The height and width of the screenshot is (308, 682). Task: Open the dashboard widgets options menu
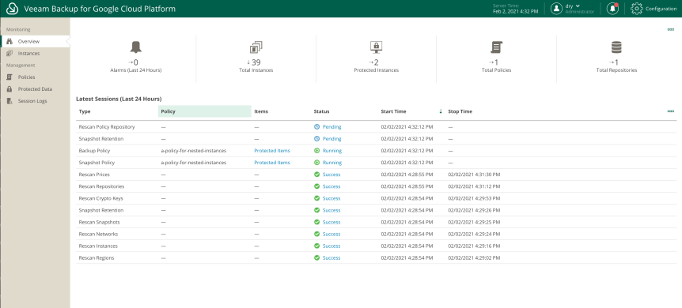(671, 29)
